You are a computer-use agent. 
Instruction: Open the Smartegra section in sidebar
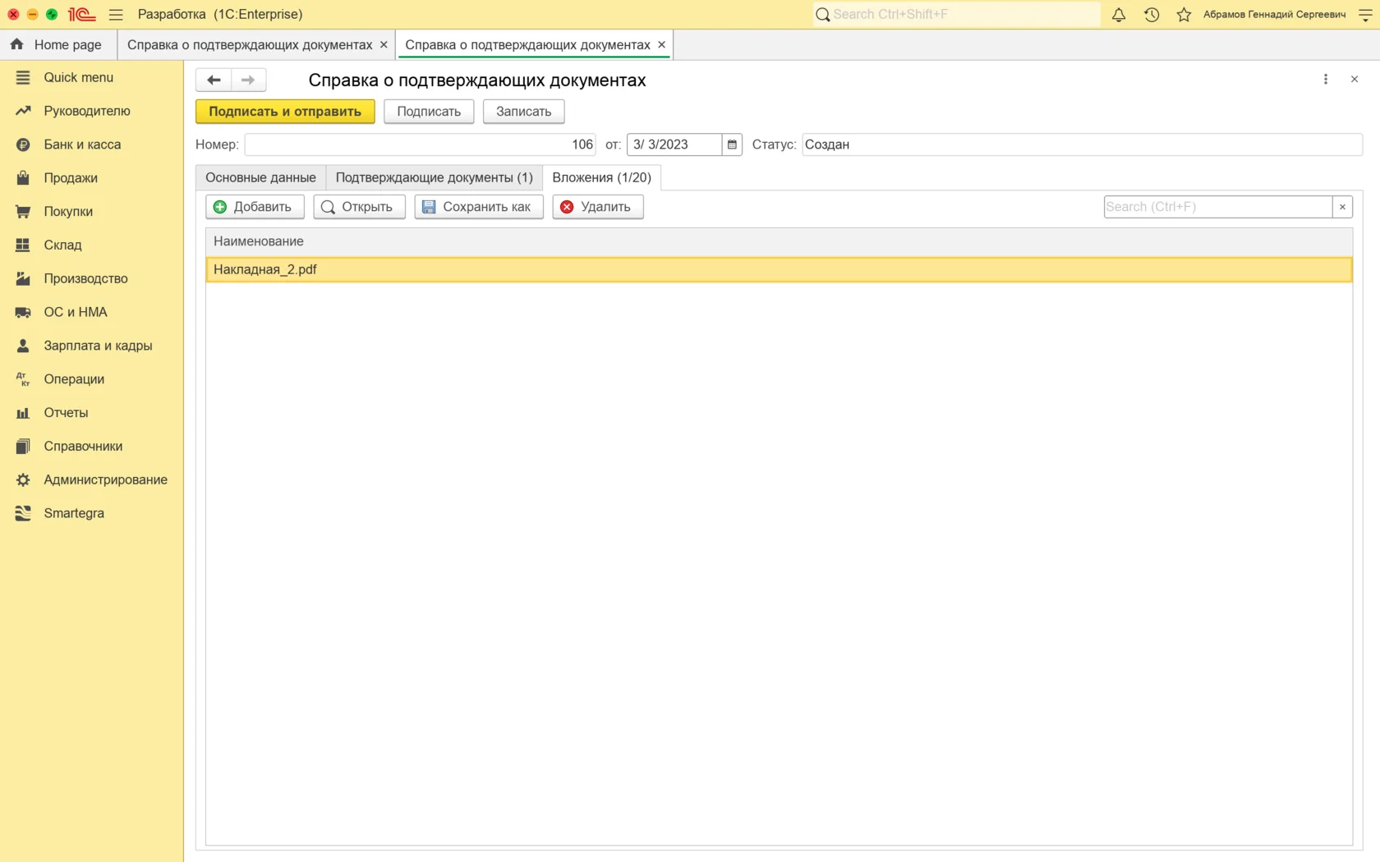click(73, 513)
